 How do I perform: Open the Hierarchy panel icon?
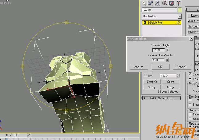[158, 3]
